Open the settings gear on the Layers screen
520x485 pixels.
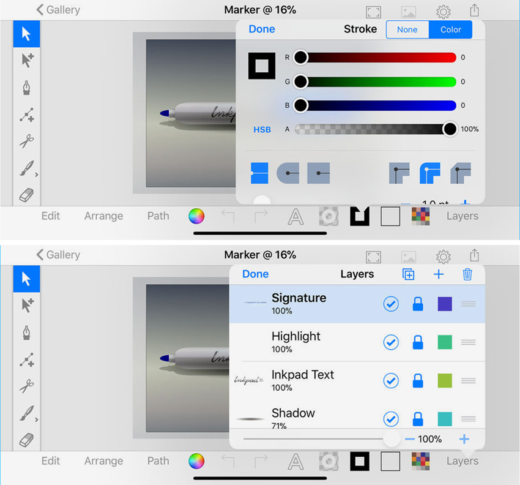[x=444, y=257]
